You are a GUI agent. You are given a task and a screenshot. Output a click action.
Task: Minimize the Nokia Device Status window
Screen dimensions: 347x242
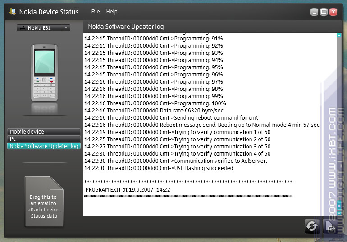[314, 12]
